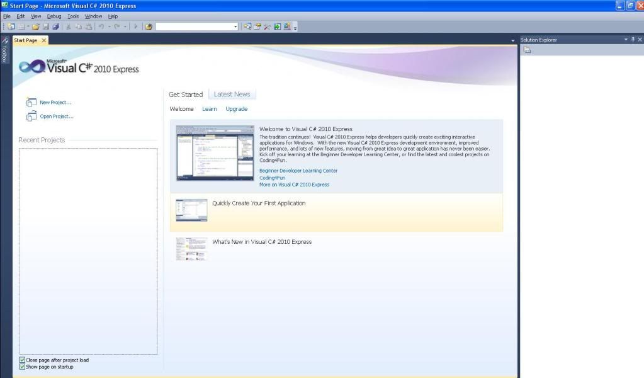The height and width of the screenshot is (378, 644).
Task: Click the Save All toolbar icon
Action: pos(55,26)
